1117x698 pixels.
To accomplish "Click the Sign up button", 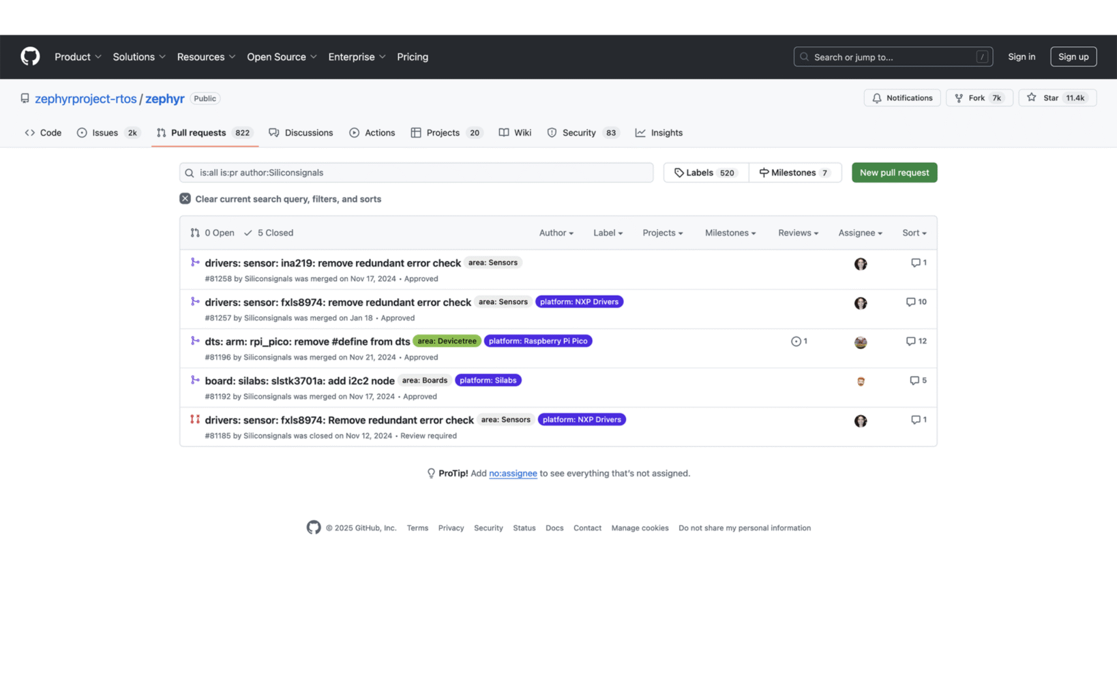I will pos(1073,57).
